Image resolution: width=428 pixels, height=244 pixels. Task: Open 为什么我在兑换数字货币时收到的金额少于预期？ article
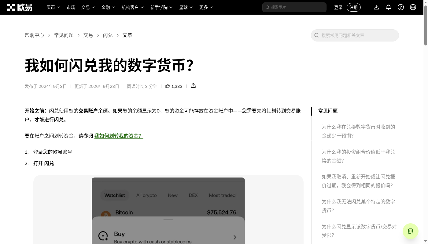coord(358,131)
